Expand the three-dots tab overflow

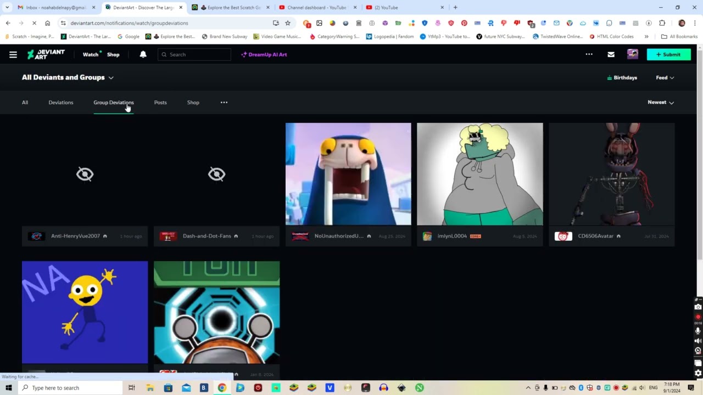click(224, 102)
